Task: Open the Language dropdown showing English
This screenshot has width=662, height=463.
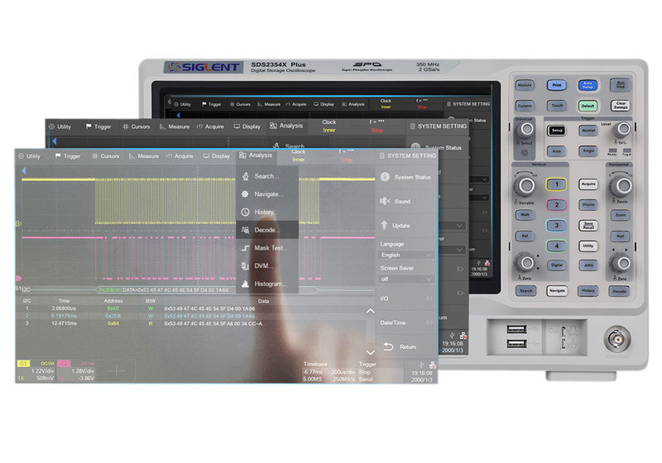Action: 406,255
